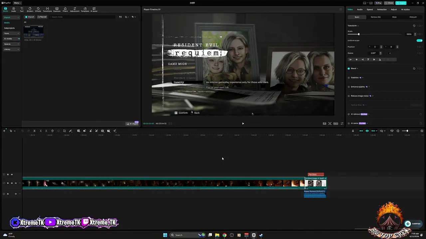Open the Adjustment panel
Image resolution: width=426 pixels, height=239 pixels.
pos(75,9)
